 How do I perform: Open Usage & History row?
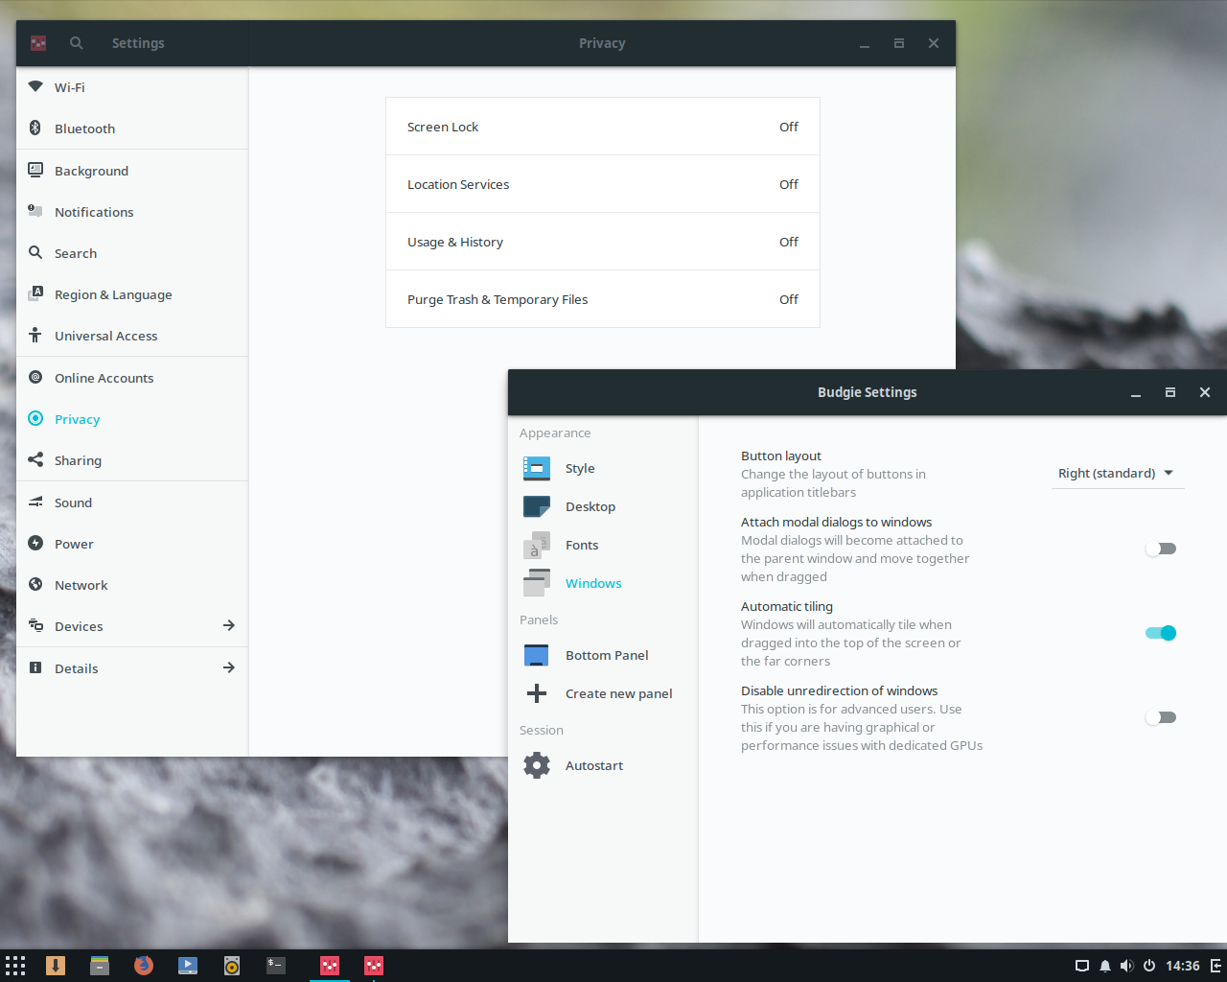603,242
